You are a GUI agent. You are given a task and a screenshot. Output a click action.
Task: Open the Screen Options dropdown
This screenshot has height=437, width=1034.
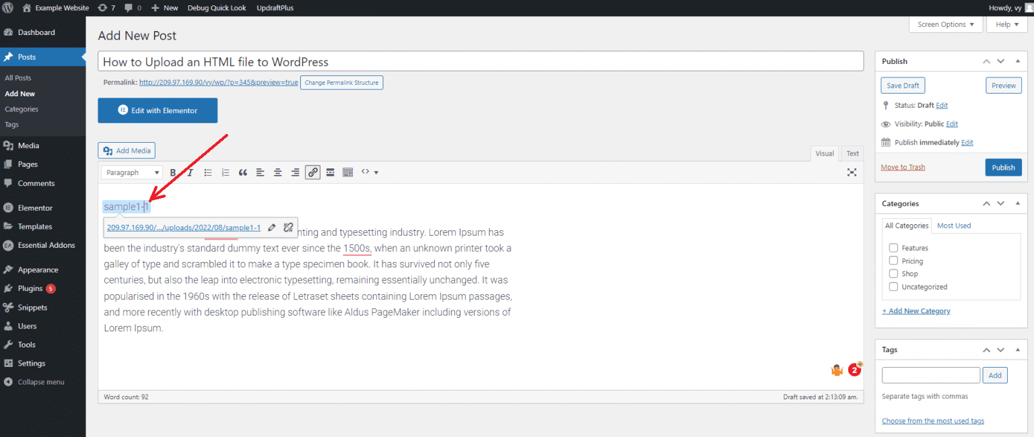click(945, 24)
